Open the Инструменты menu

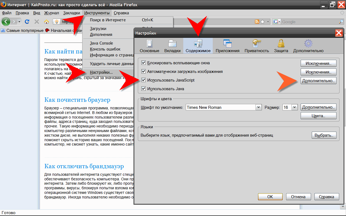tap(97, 13)
